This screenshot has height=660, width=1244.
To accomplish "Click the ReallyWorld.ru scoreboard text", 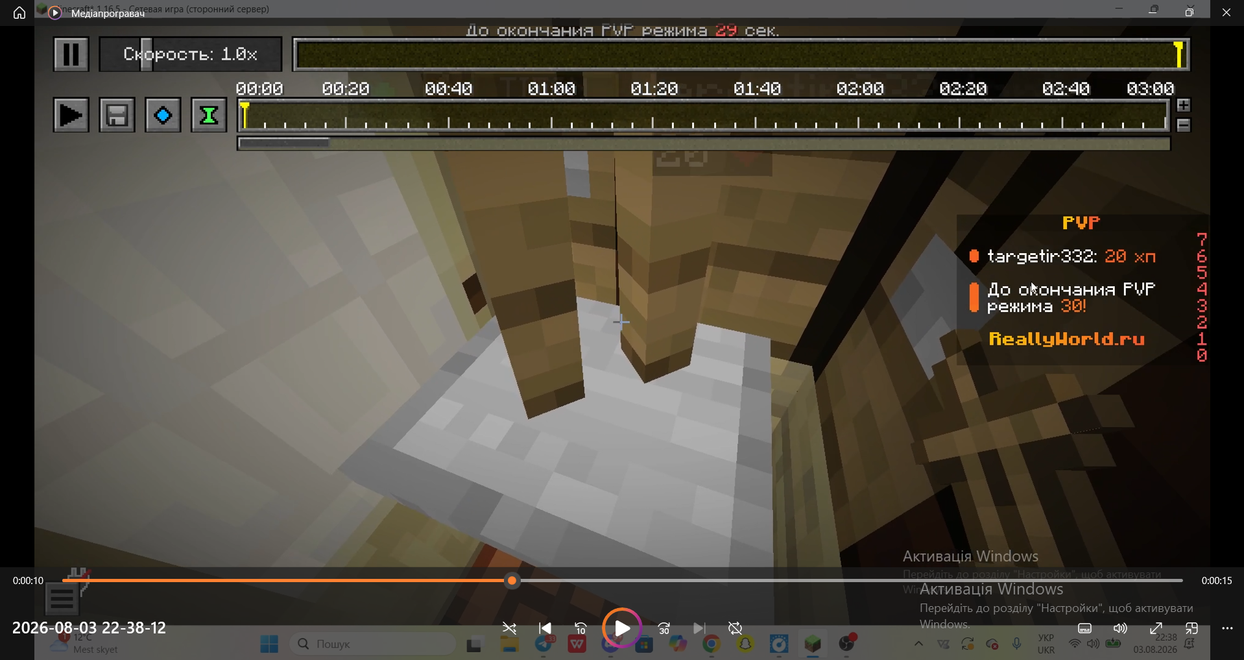I will [x=1067, y=339].
